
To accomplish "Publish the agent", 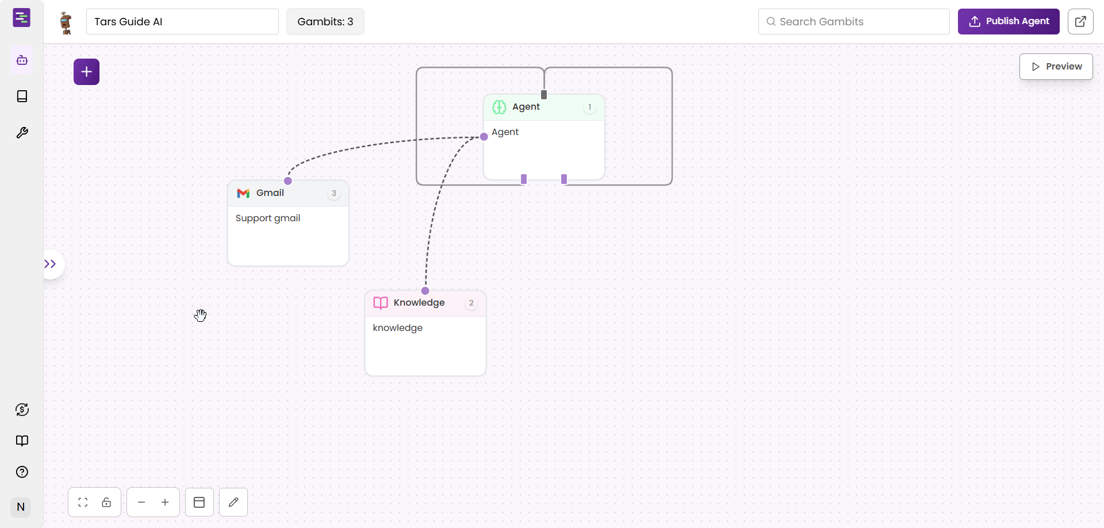I will tap(1009, 21).
